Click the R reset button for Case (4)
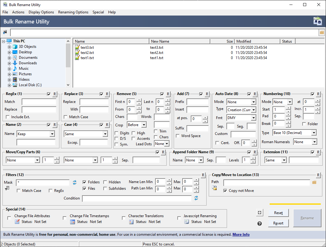 pyautogui.click(x=107, y=125)
